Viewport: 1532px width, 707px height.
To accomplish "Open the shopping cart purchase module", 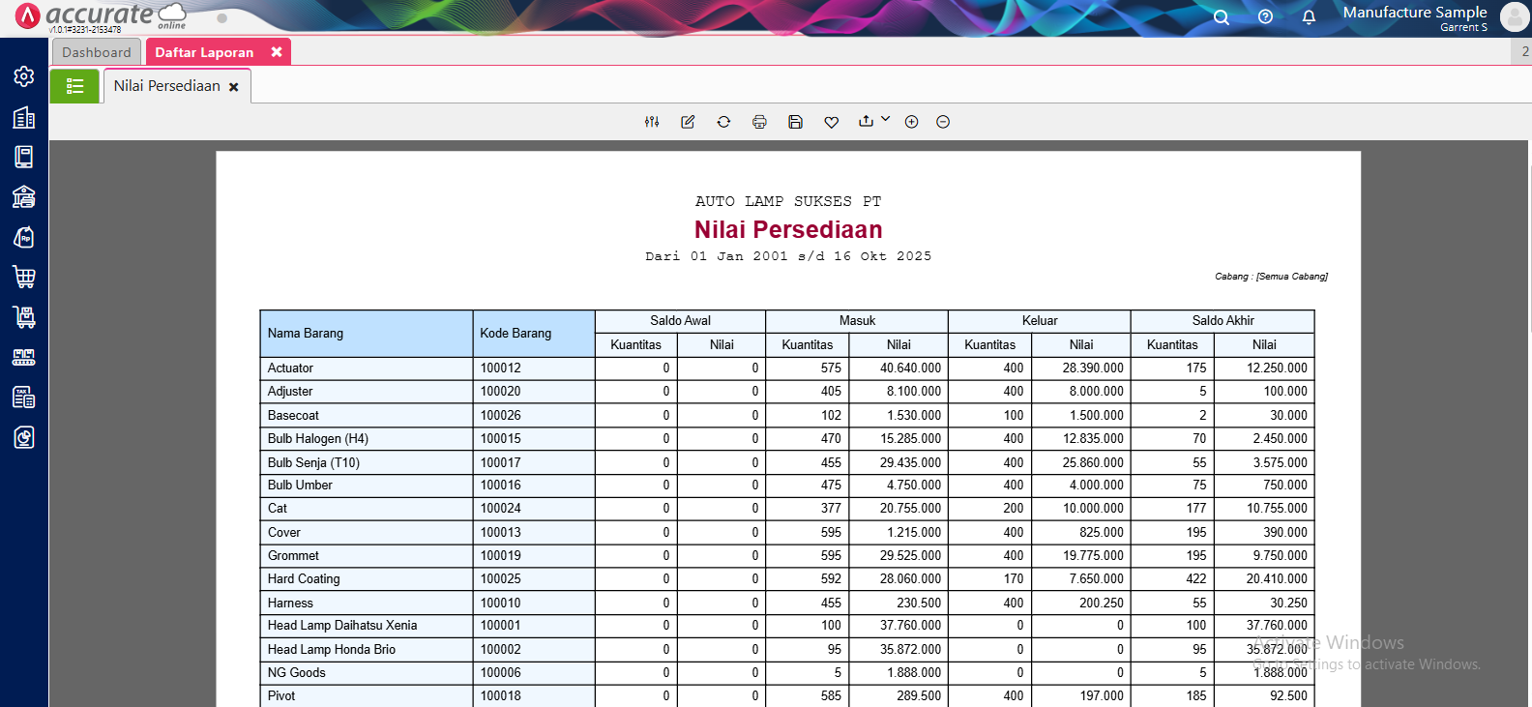I will tap(24, 278).
